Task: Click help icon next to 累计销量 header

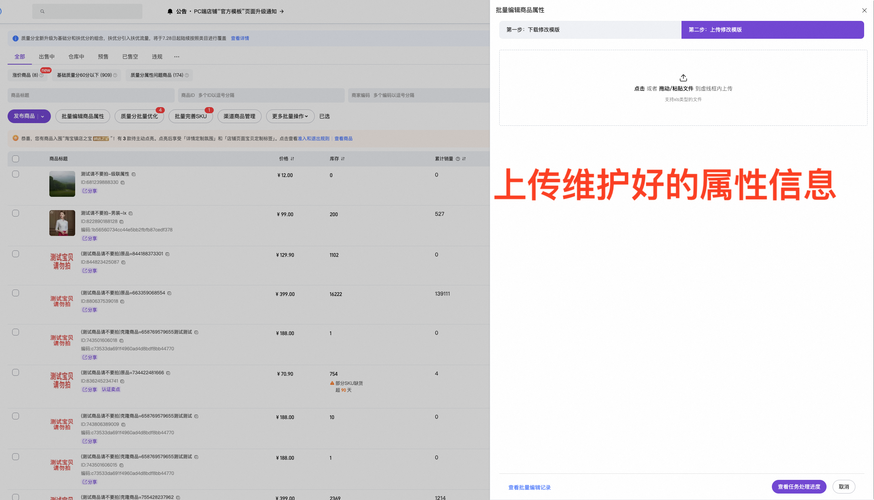Action: (x=458, y=159)
